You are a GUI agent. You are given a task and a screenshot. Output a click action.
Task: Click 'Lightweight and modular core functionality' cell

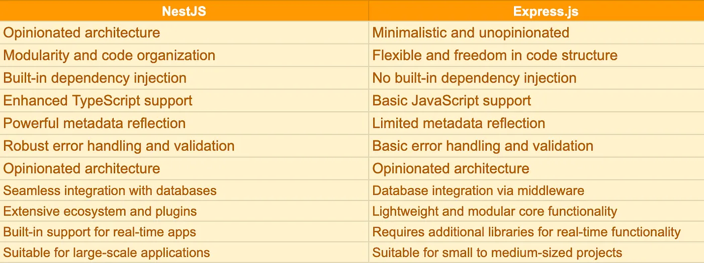click(537, 211)
